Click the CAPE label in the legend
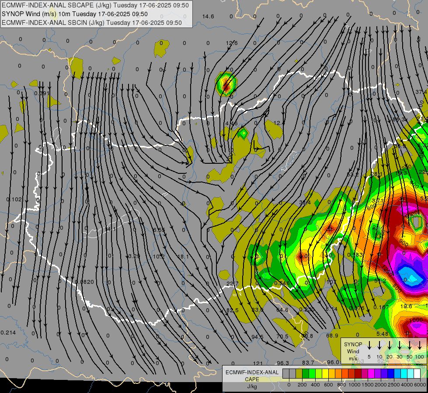Screen dimensions: 428x393 [252, 379]
